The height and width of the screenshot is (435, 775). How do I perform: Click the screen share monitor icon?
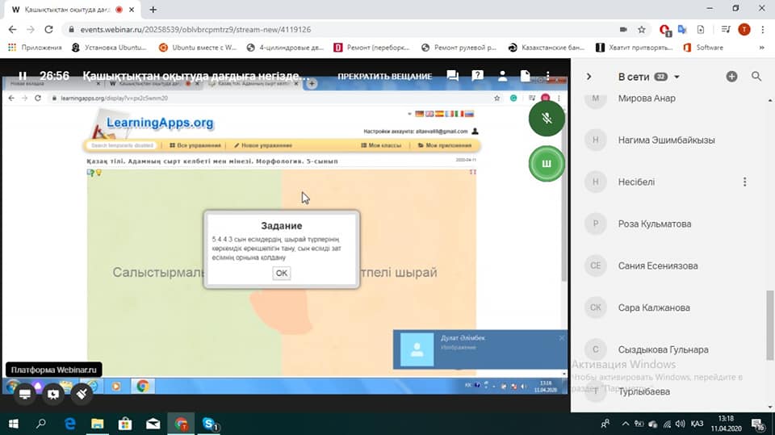point(25,394)
